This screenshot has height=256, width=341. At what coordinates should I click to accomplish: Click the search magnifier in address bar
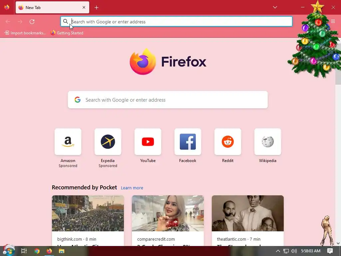click(x=66, y=21)
